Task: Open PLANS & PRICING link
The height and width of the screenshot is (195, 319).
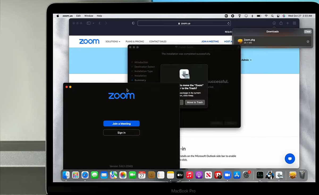Action: [135, 42]
